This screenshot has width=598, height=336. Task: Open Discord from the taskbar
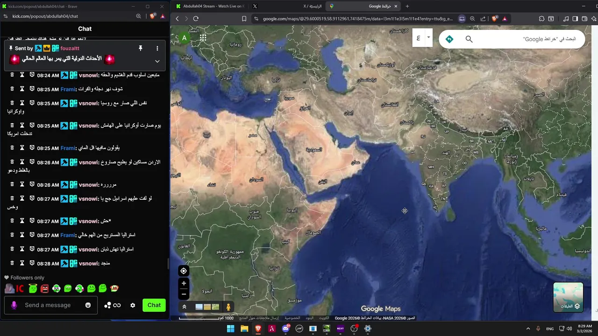pos(285,329)
